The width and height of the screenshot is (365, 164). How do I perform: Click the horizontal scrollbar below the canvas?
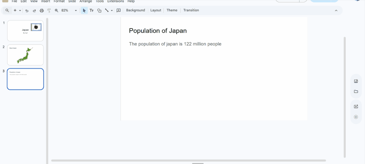(x=188, y=161)
